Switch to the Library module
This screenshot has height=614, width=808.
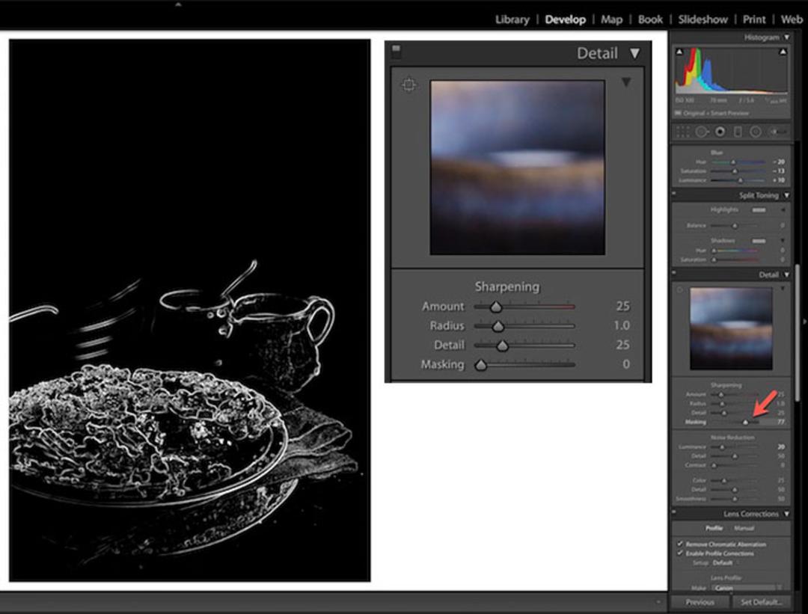512,19
